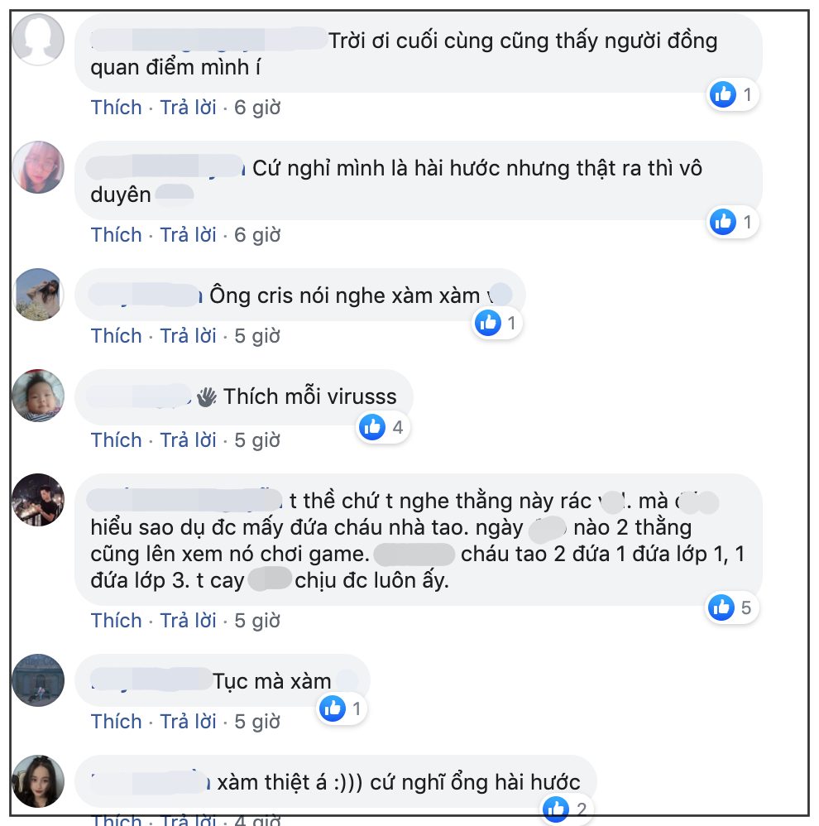Click 'Thích' under the 'Tục mà xàm' comment
The image size is (819, 826).
coord(117,722)
